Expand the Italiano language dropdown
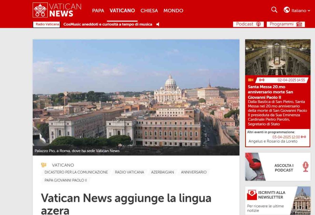This screenshot has width=315, height=215. click(301, 11)
